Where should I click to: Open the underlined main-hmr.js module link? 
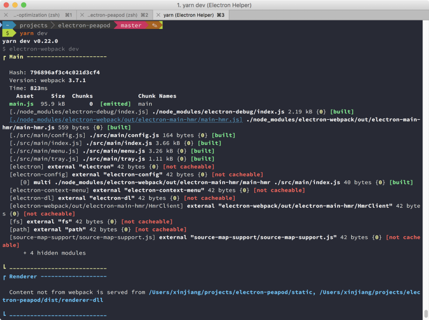point(126,119)
